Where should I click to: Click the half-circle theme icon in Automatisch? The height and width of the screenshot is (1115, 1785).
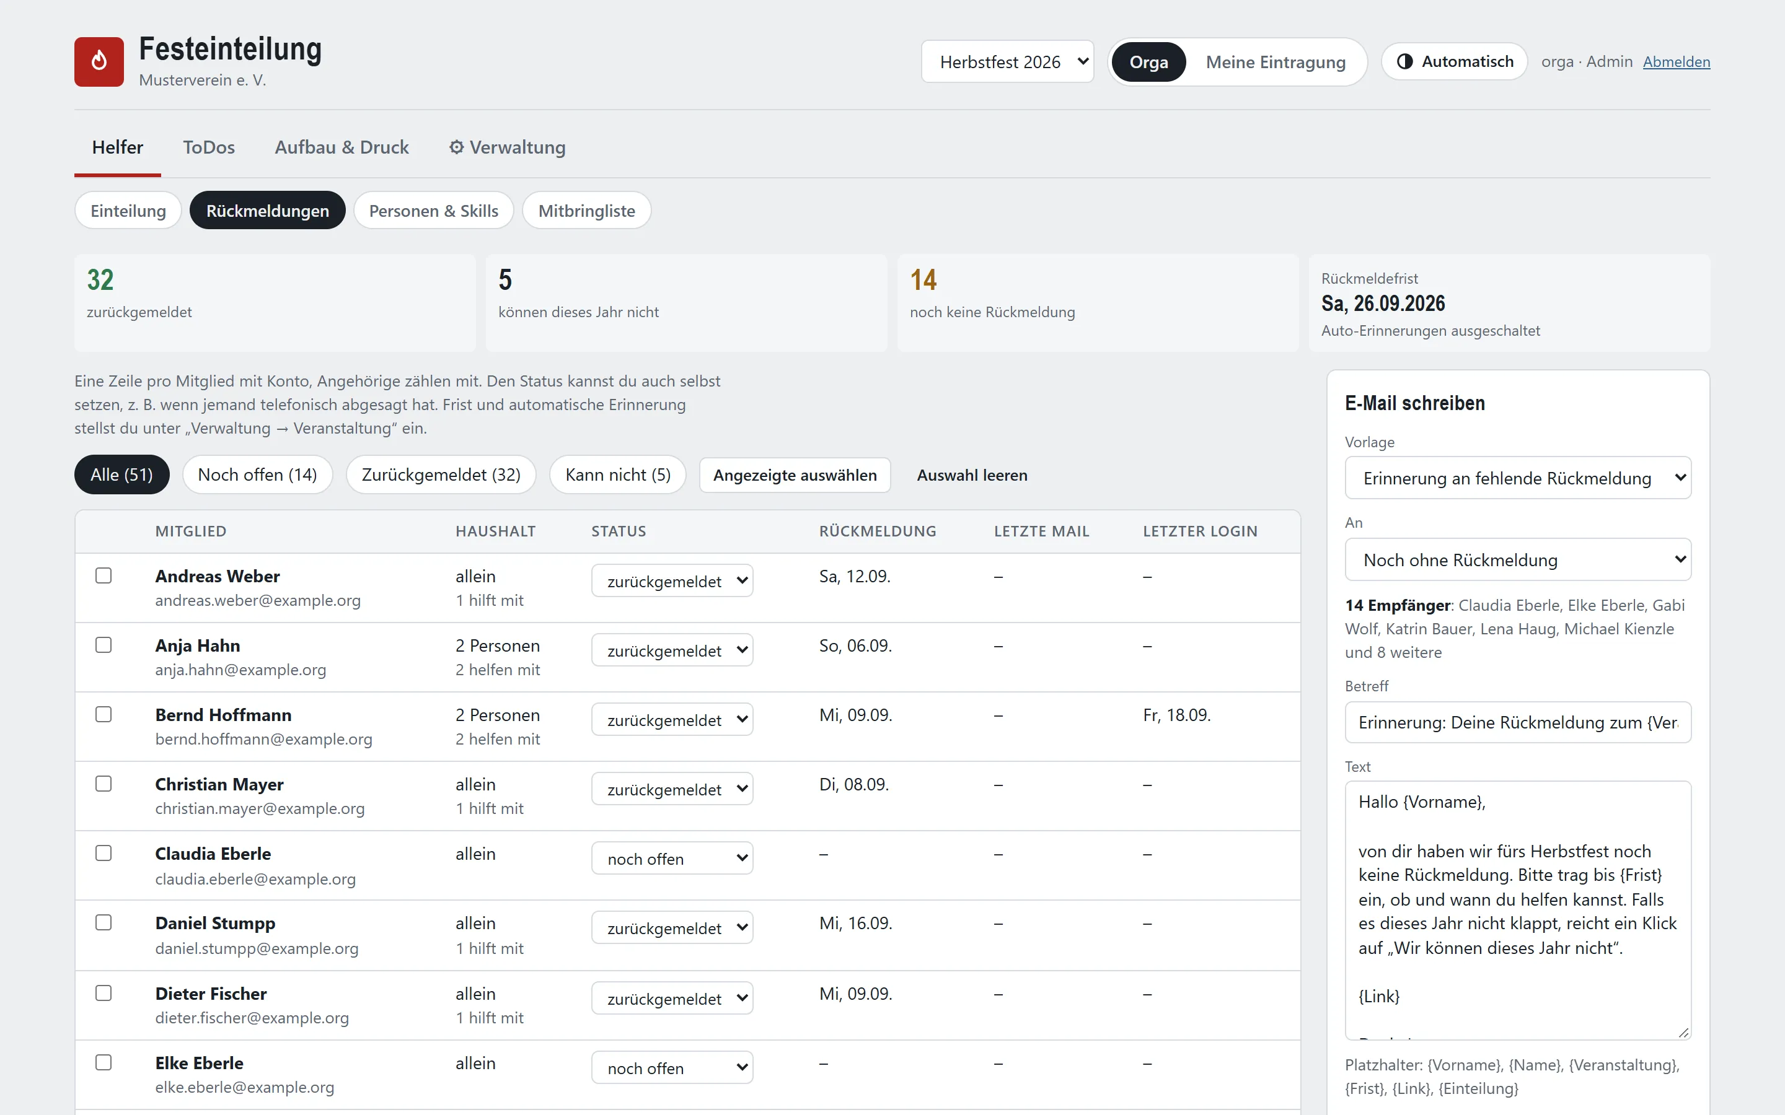1405,62
